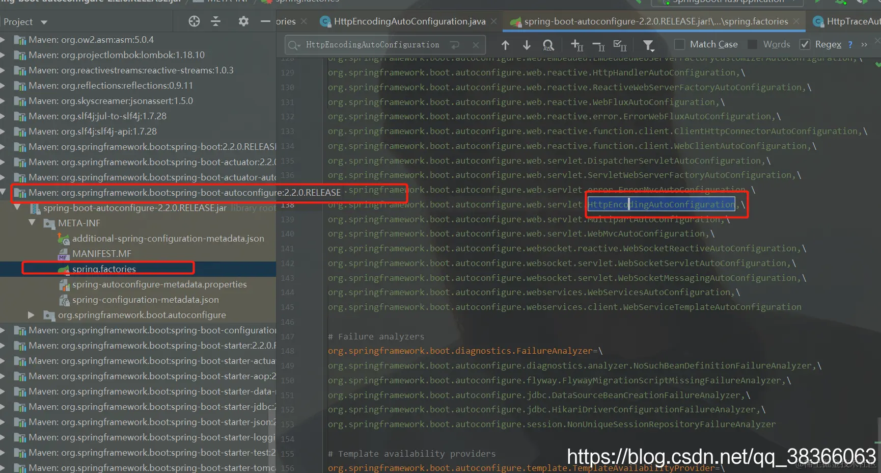Collapse all nodes in Project panel
The image size is (881, 473).
216,21
